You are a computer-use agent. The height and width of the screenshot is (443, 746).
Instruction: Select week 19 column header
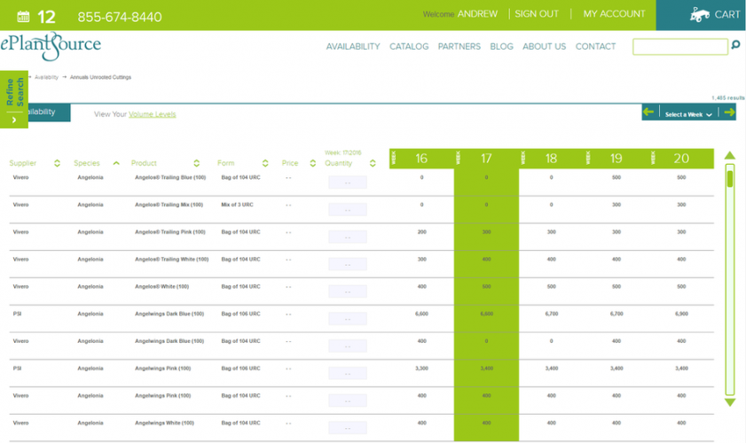click(x=616, y=159)
